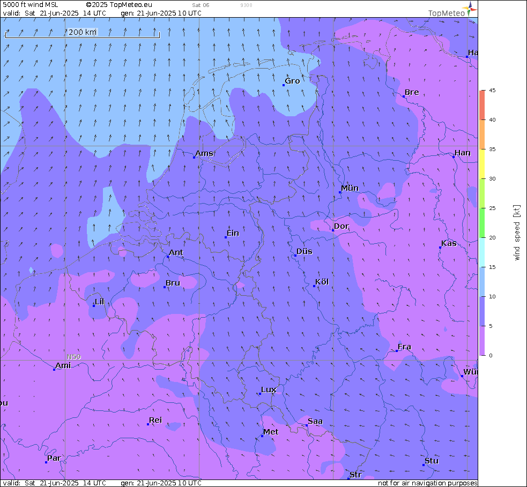Click the Dor city label
Screen dimensions: 527x487
(341, 226)
